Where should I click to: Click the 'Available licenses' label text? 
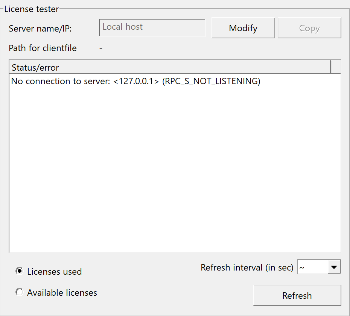pos(62,293)
